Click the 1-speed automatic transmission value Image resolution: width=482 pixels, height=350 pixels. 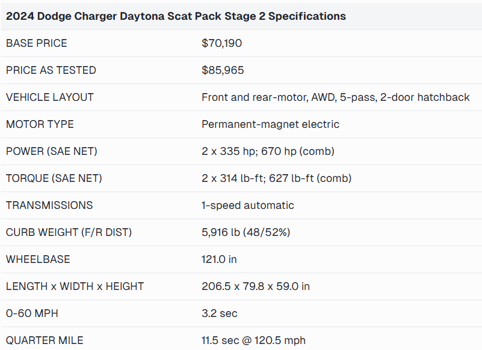248,205
